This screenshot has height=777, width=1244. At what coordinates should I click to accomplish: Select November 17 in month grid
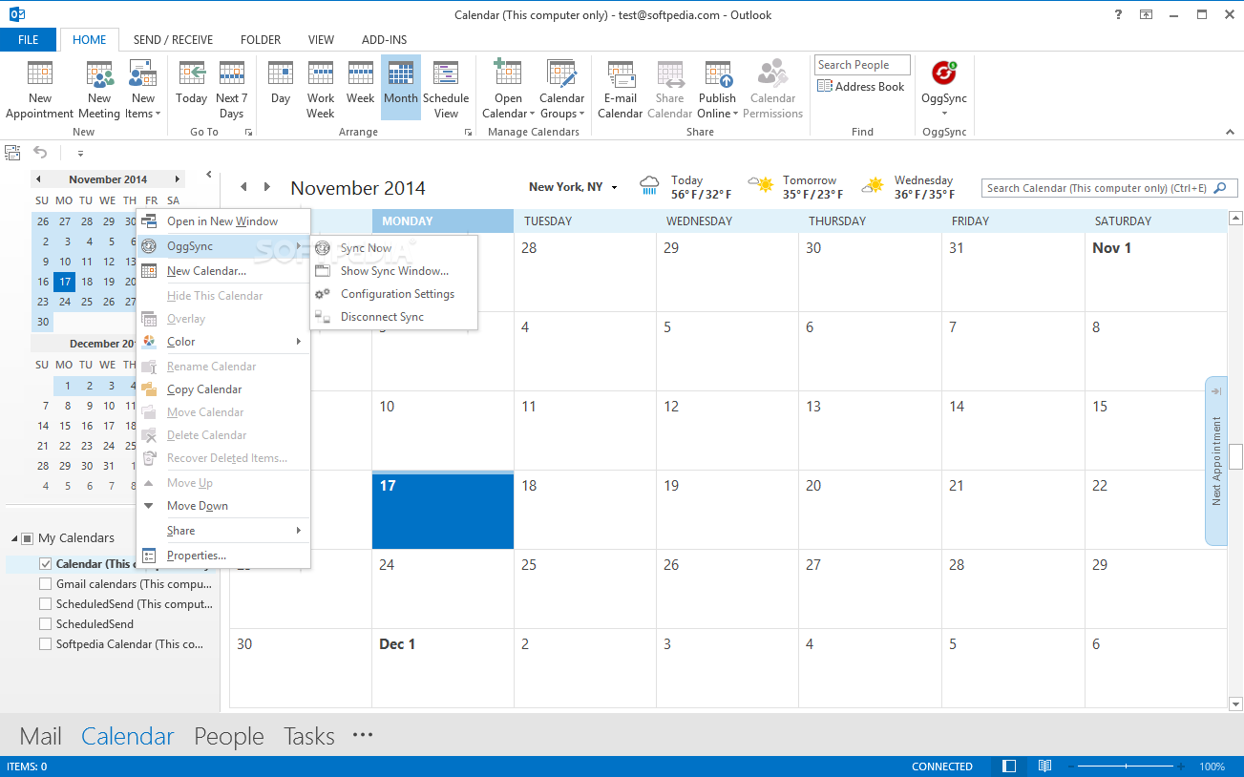coord(443,510)
